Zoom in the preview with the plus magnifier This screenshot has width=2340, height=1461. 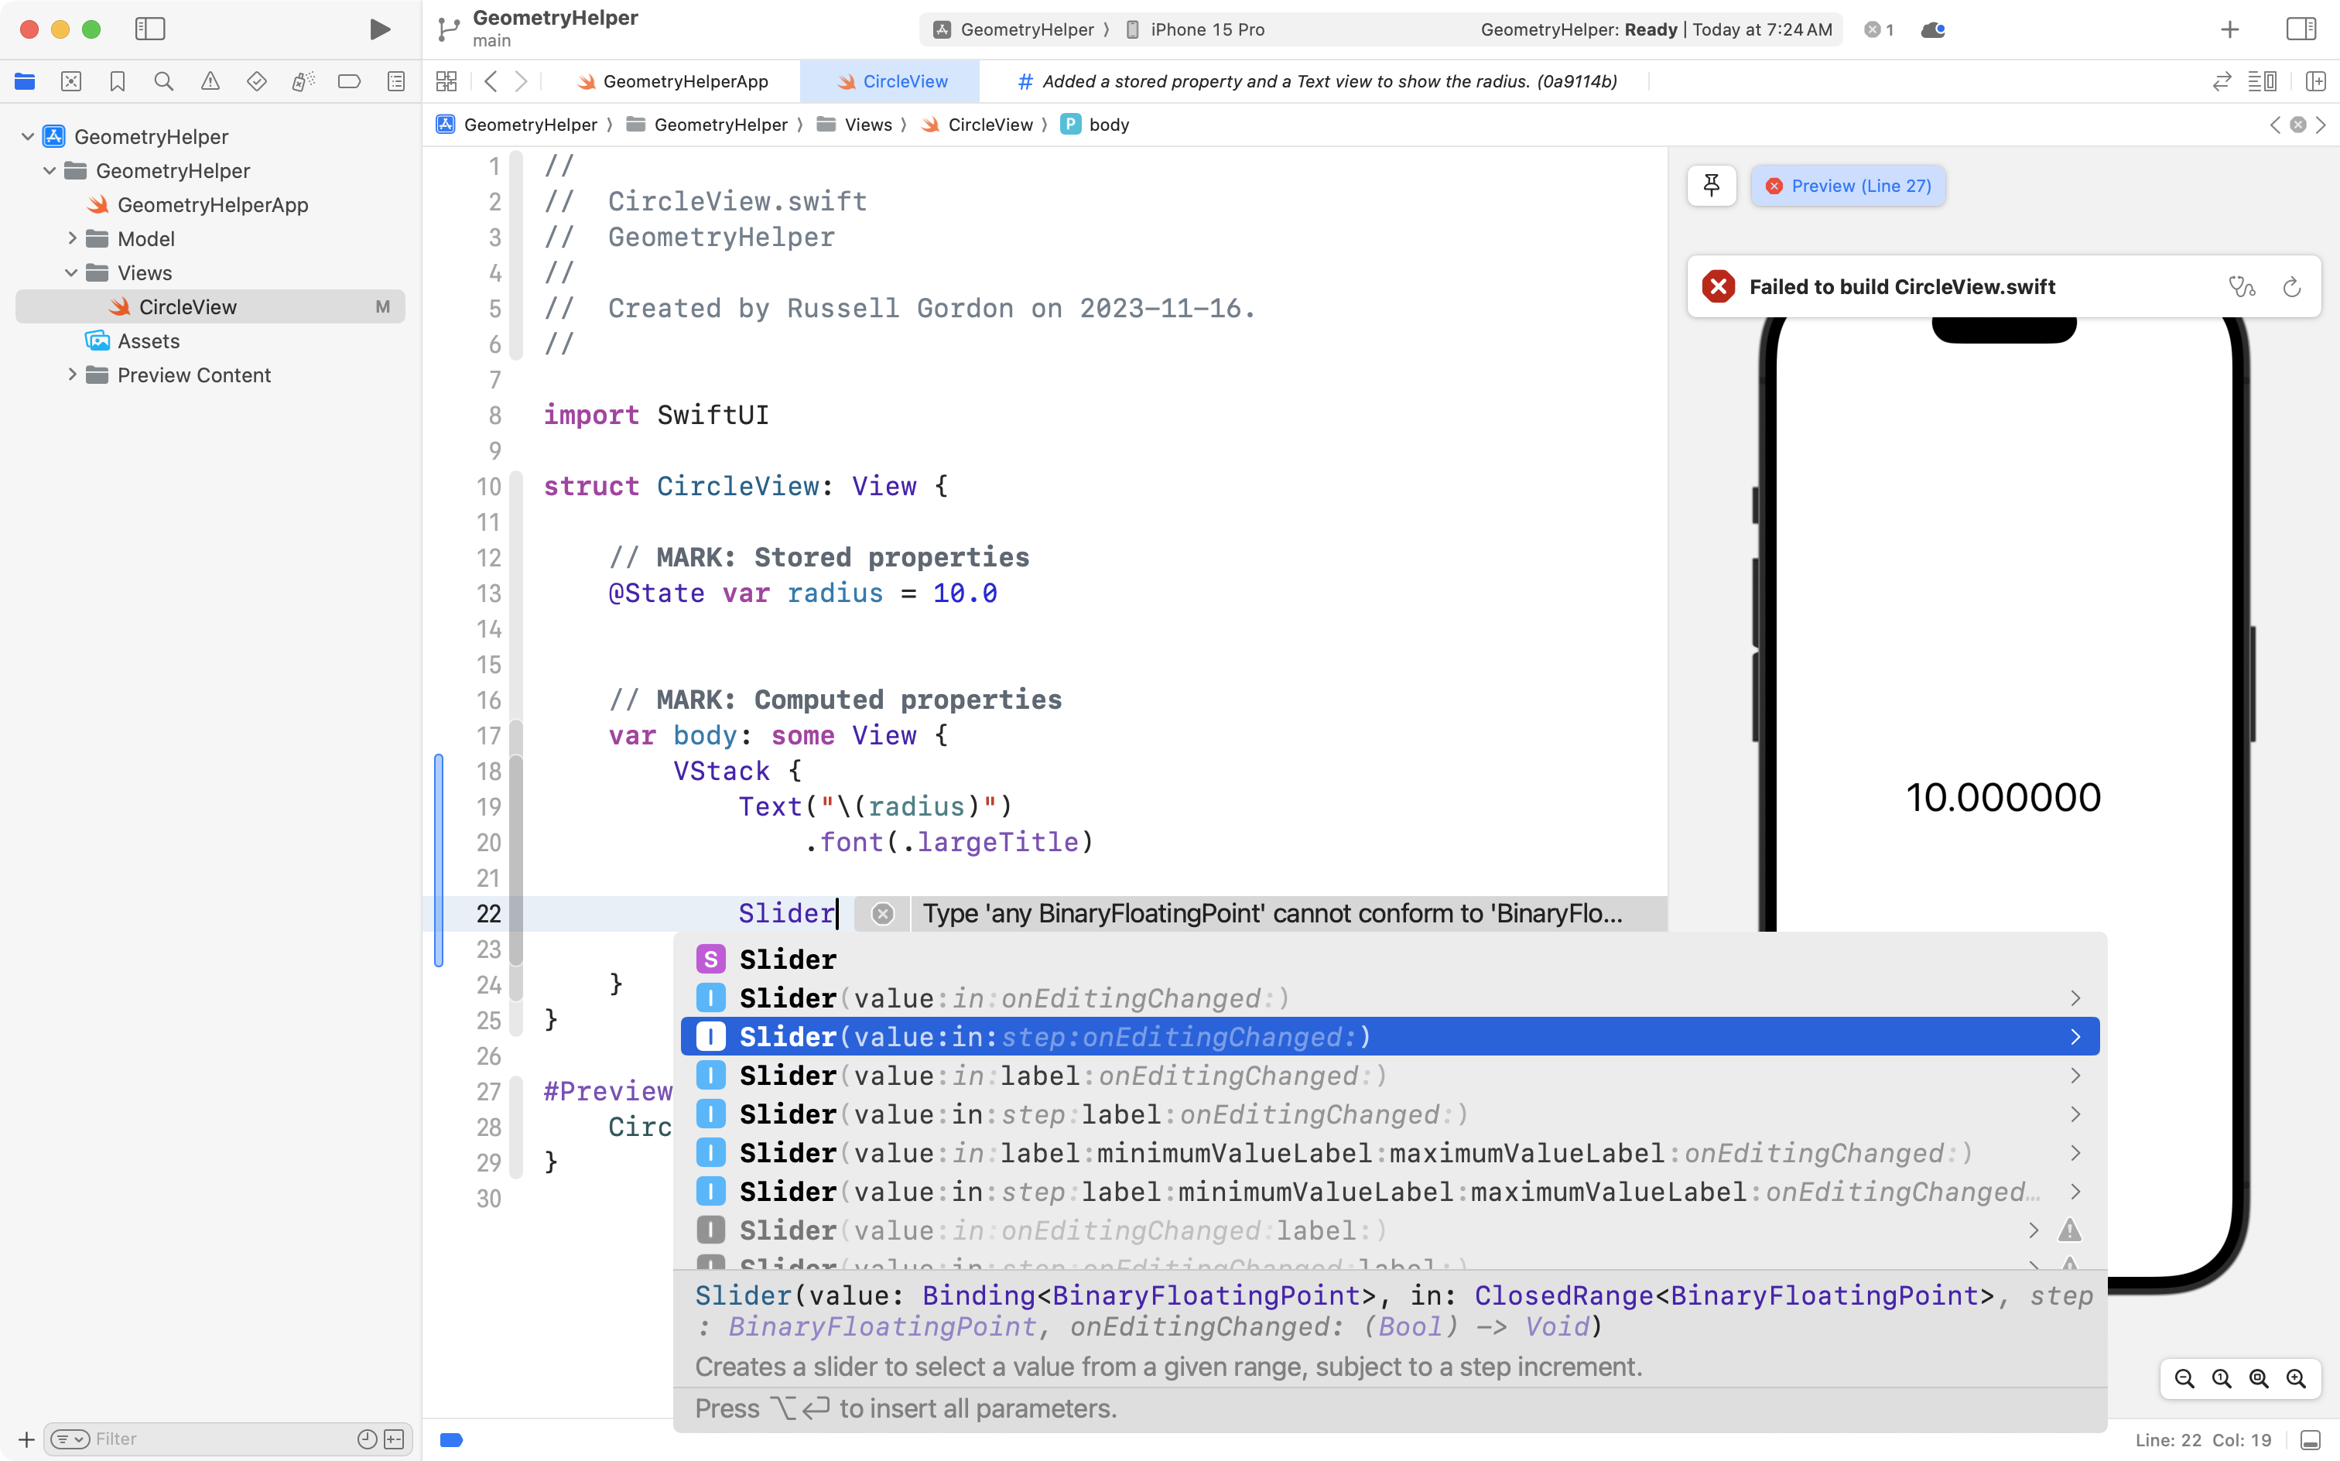(x=2297, y=1379)
